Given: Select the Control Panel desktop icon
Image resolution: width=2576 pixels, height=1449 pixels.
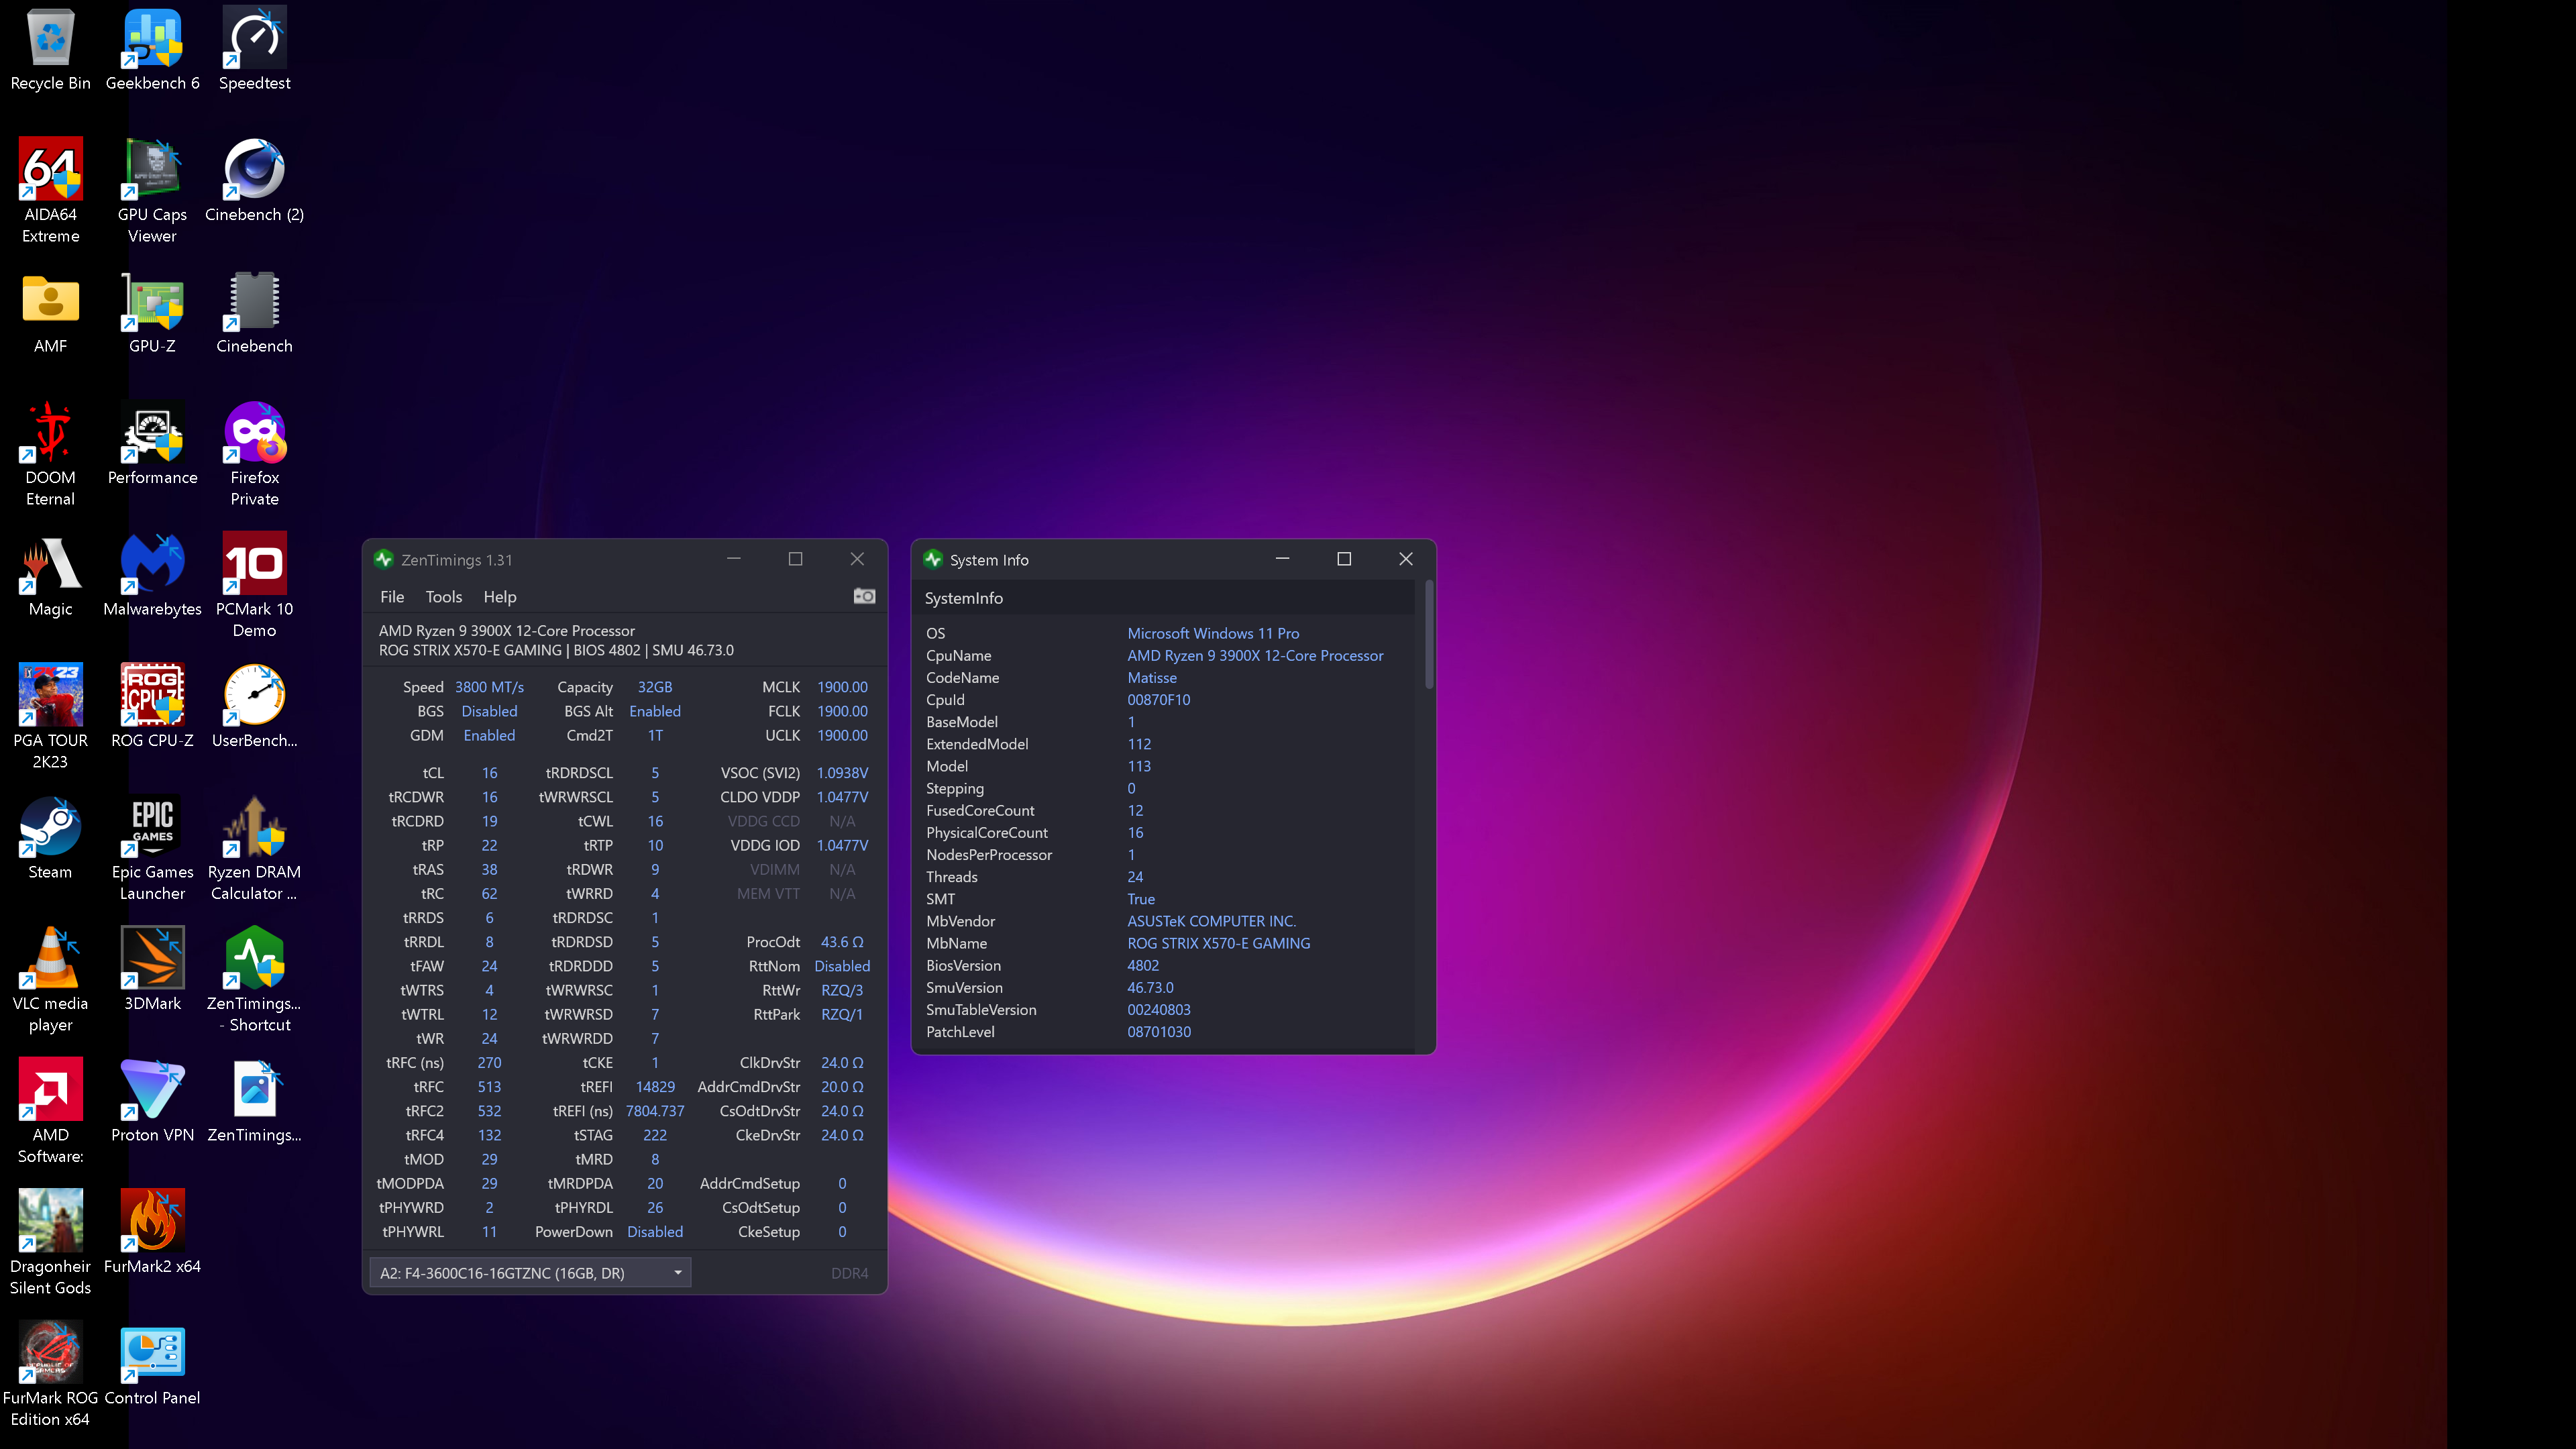Looking at the screenshot, I should (x=152, y=1365).
